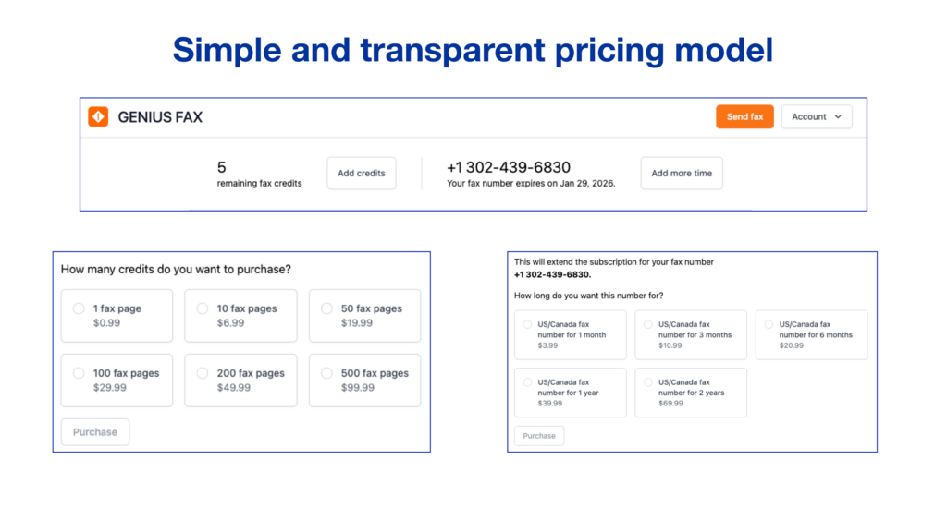The image size is (947, 532).
Task: Select fax number for 1 month
Action: coord(528,324)
